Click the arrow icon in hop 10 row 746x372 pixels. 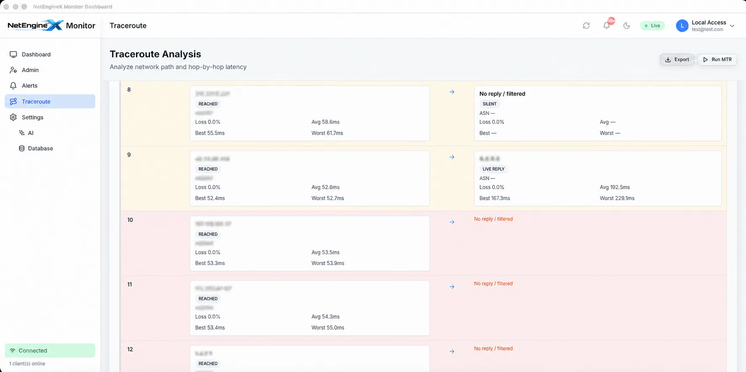[452, 222]
